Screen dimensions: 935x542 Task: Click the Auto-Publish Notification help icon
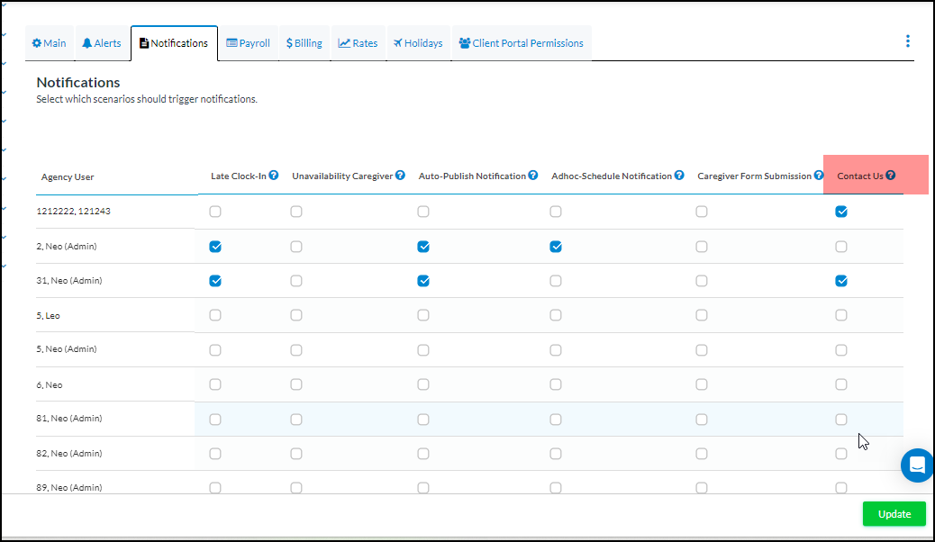(x=533, y=175)
